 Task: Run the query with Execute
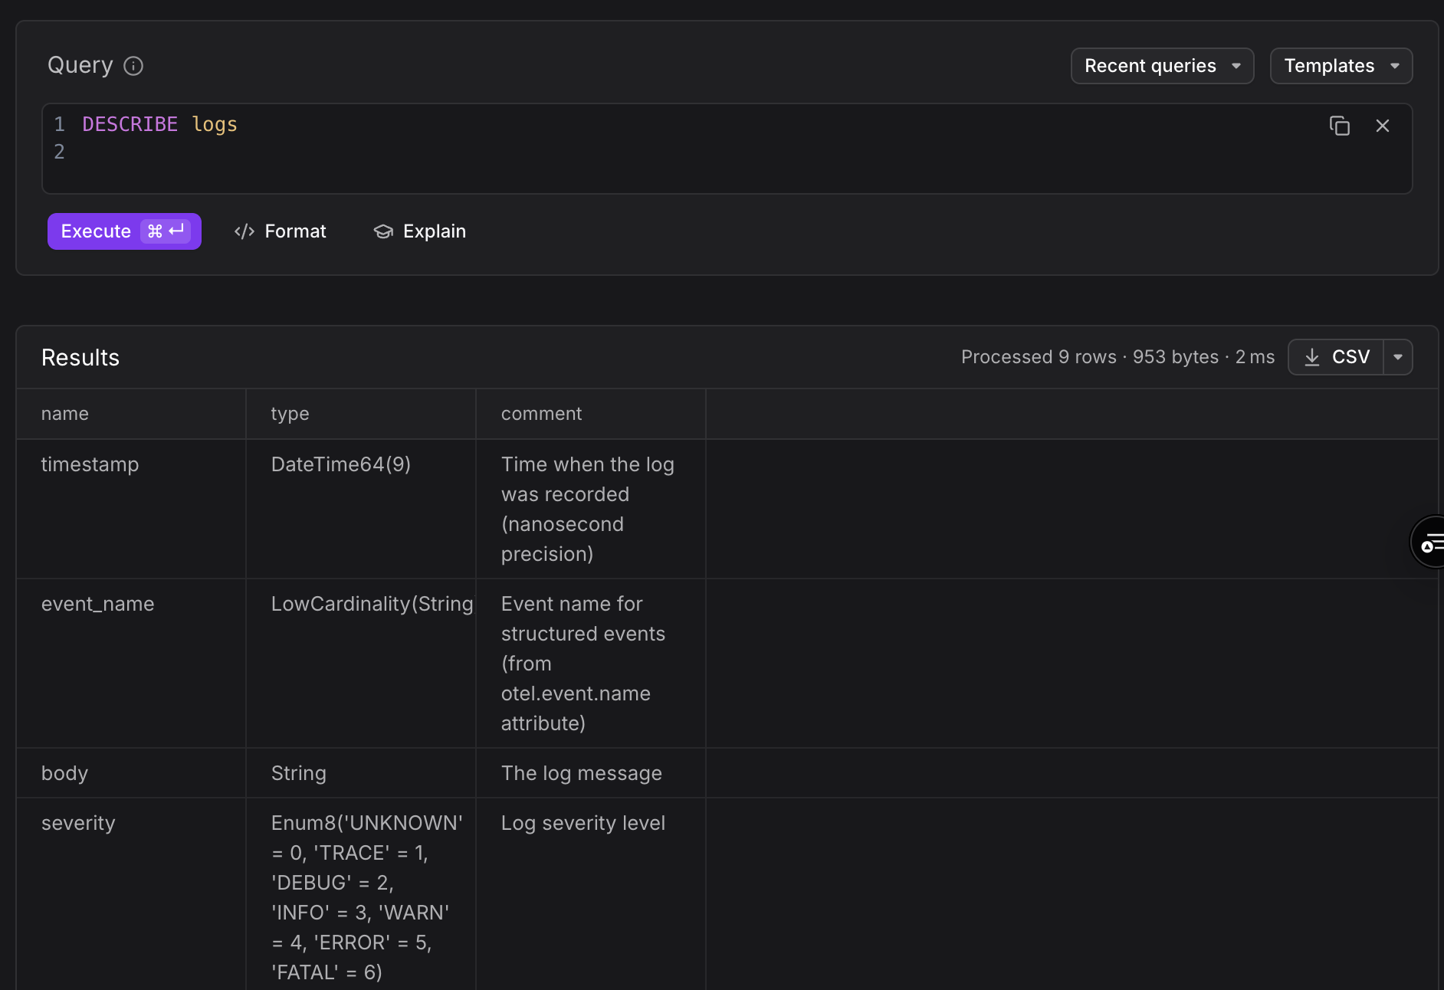(96, 231)
